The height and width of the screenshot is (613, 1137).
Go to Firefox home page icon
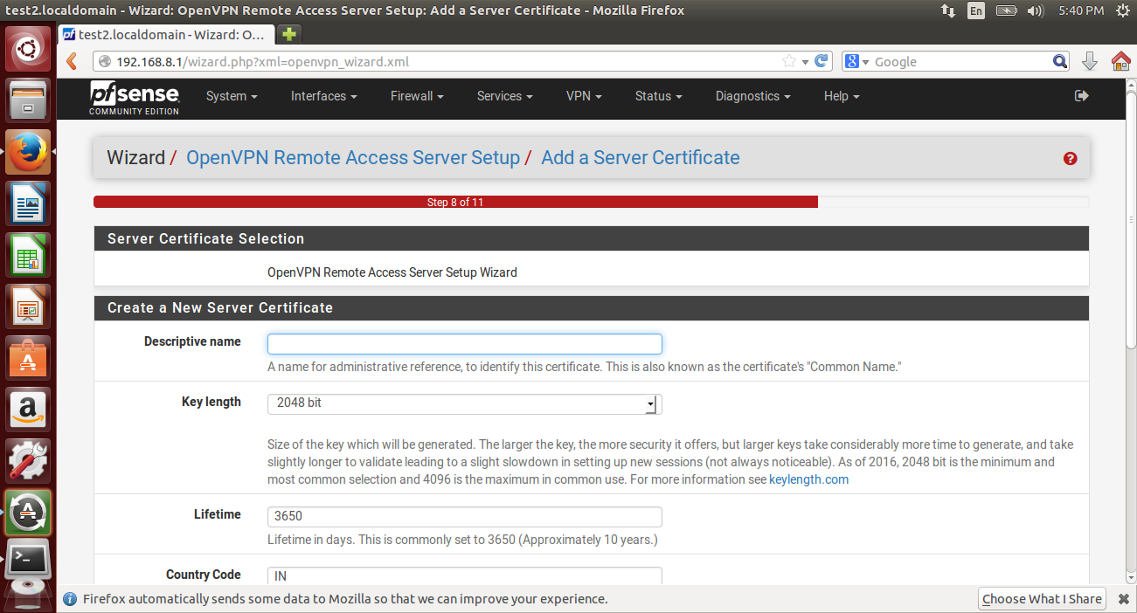(1120, 61)
